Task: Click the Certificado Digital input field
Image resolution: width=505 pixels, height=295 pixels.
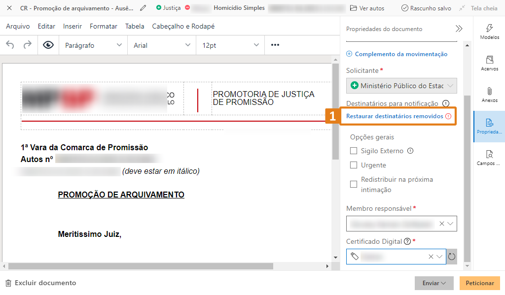Action: pyautogui.click(x=390, y=256)
